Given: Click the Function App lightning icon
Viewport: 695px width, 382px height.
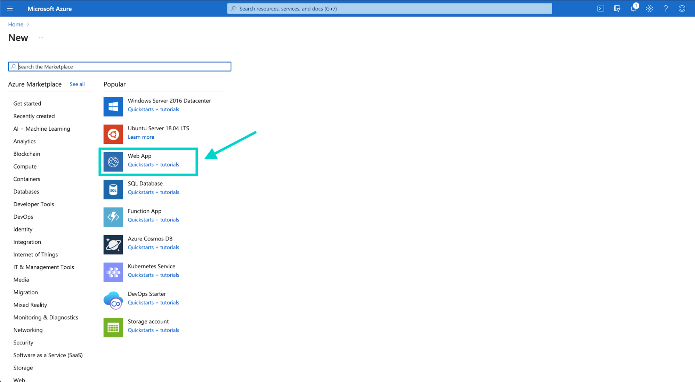Looking at the screenshot, I should (113, 217).
